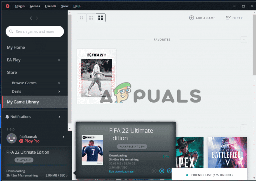Click sidebar FIFA 22 Ultimate Edition title
256x181 pixels.
28,152
